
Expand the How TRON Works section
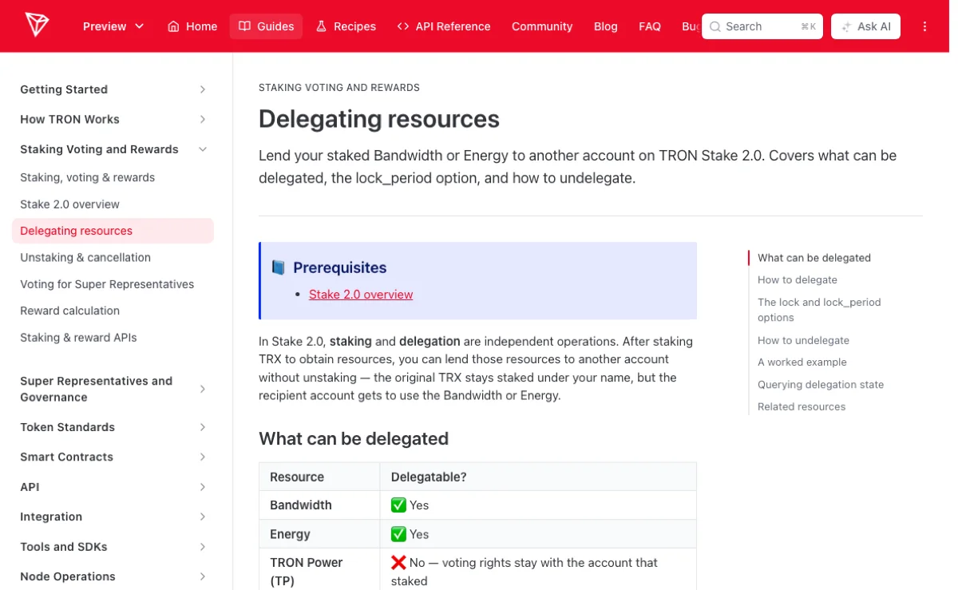point(113,119)
